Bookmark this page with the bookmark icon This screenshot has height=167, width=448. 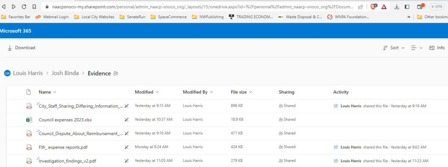click(34, 7)
